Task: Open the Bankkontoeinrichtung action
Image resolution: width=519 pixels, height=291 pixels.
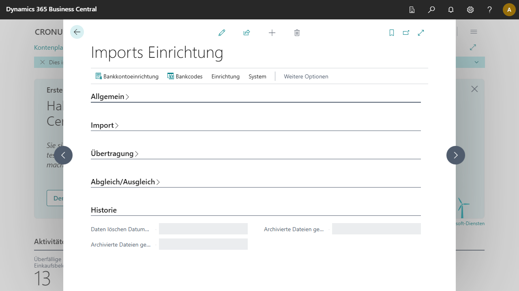Action: (x=127, y=76)
